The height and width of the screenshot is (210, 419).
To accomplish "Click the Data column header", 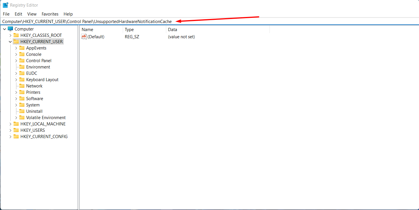I will 173,30.
